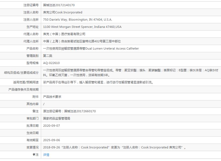Select the 产品技术要求 attachment text
This screenshot has height=161, width=221.
tap(52, 97)
